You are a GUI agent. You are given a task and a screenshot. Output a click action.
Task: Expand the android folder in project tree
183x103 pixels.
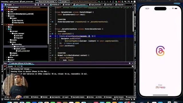pos(7,14)
